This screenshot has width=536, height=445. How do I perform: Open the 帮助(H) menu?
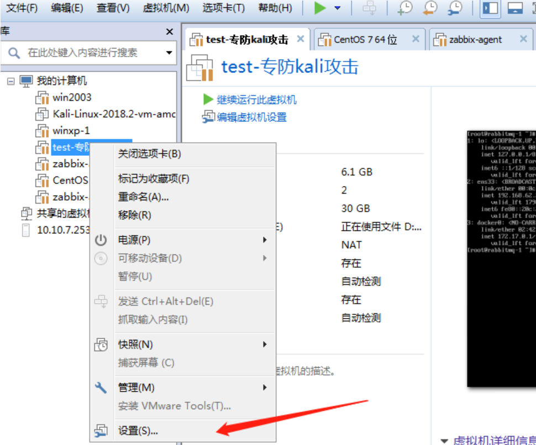point(275,8)
